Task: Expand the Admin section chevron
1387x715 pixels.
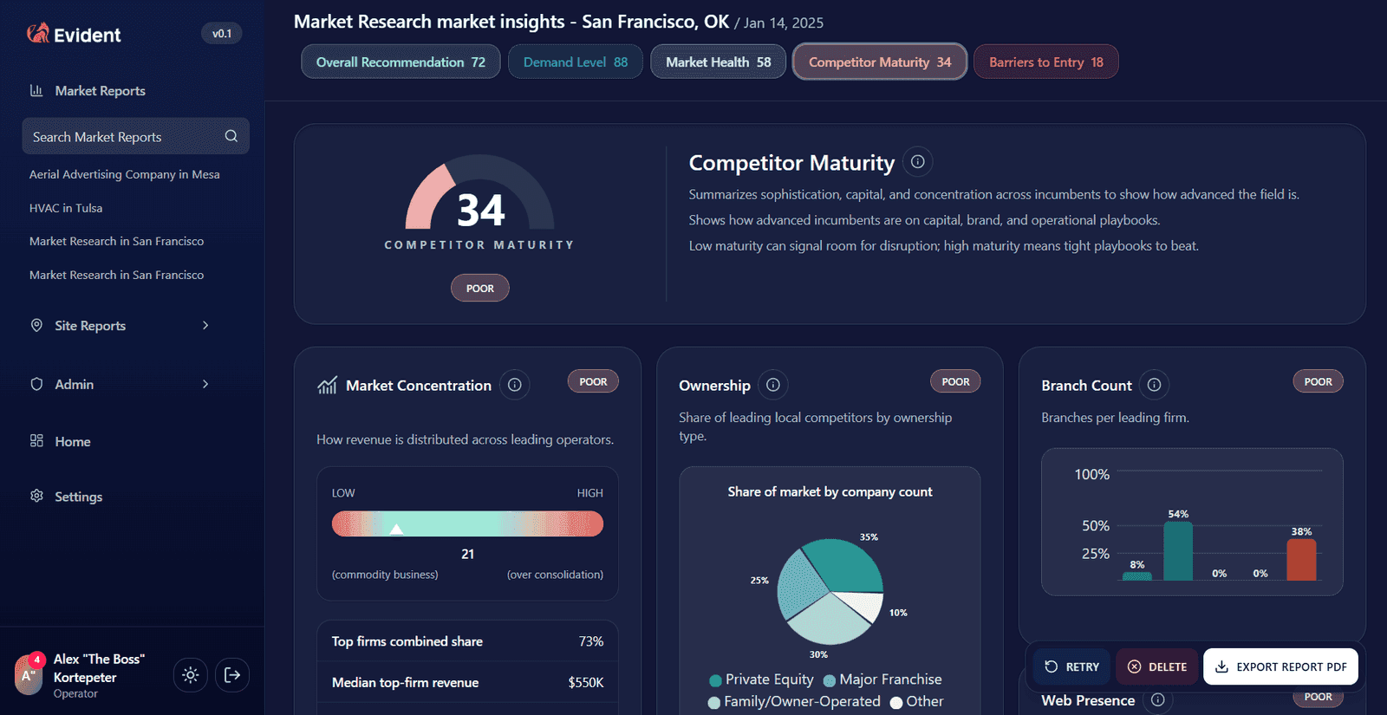Action: pos(205,384)
